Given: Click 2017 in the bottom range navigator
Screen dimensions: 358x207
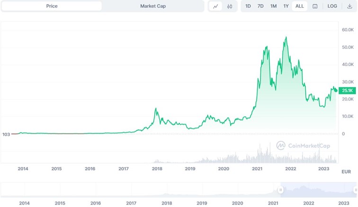Looking at the screenshot, I should 131,203.
